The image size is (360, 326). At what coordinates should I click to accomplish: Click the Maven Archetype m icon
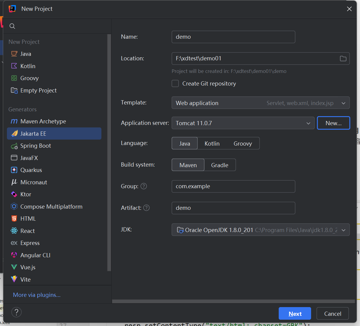[x=14, y=121]
